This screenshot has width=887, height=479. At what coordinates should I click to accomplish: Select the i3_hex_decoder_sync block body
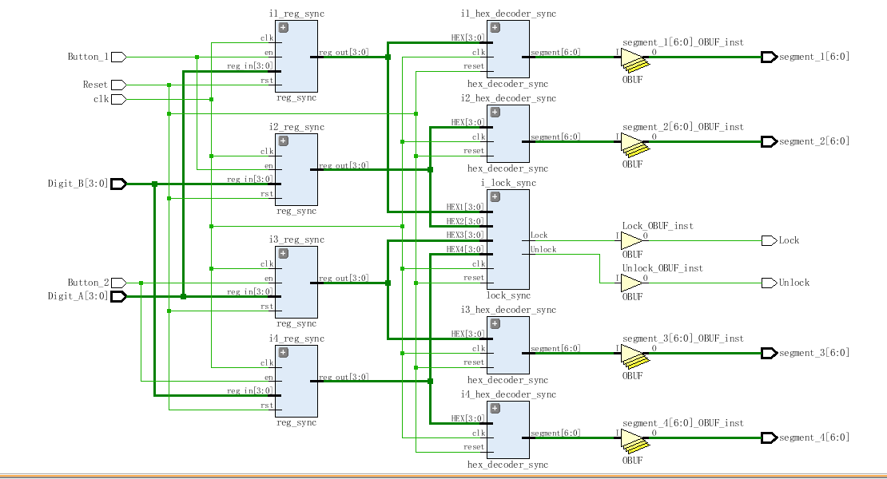coord(508,345)
